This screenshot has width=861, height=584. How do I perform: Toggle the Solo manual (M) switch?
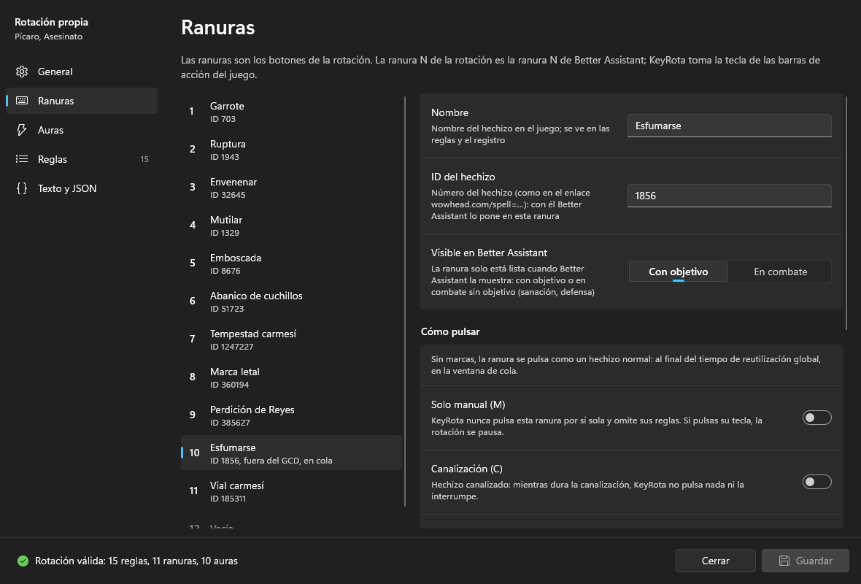click(x=816, y=418)
